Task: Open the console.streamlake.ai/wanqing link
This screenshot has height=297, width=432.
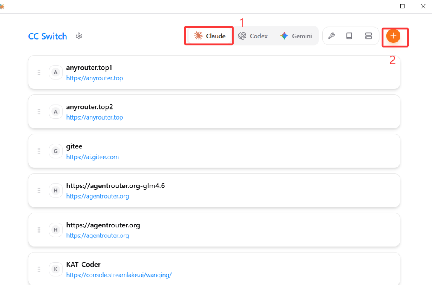Action: tap(119, 275)
